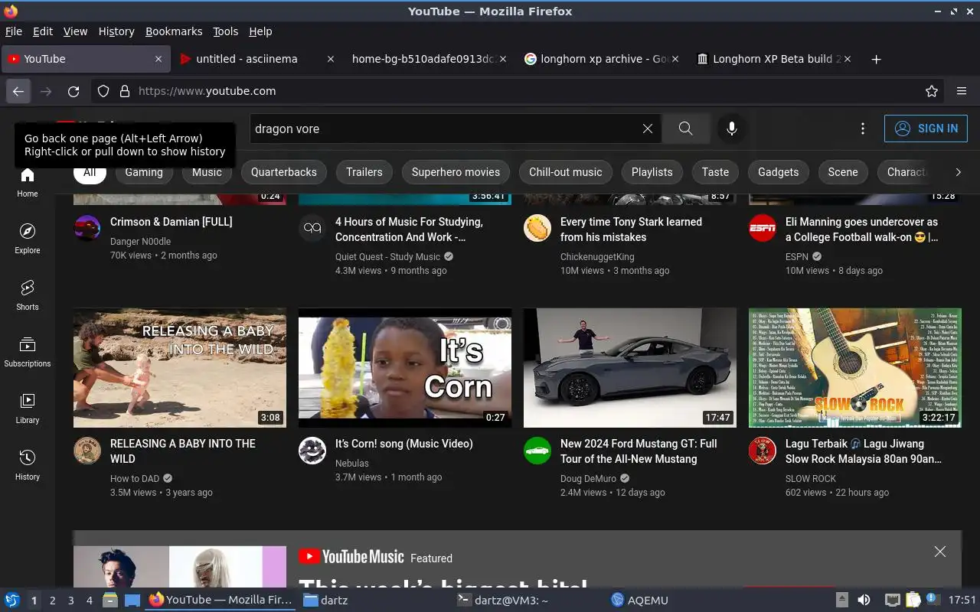The height and width of the screenshot is (612, 980).
Task: Reload the current YouTube page
Action: (73, 91)
